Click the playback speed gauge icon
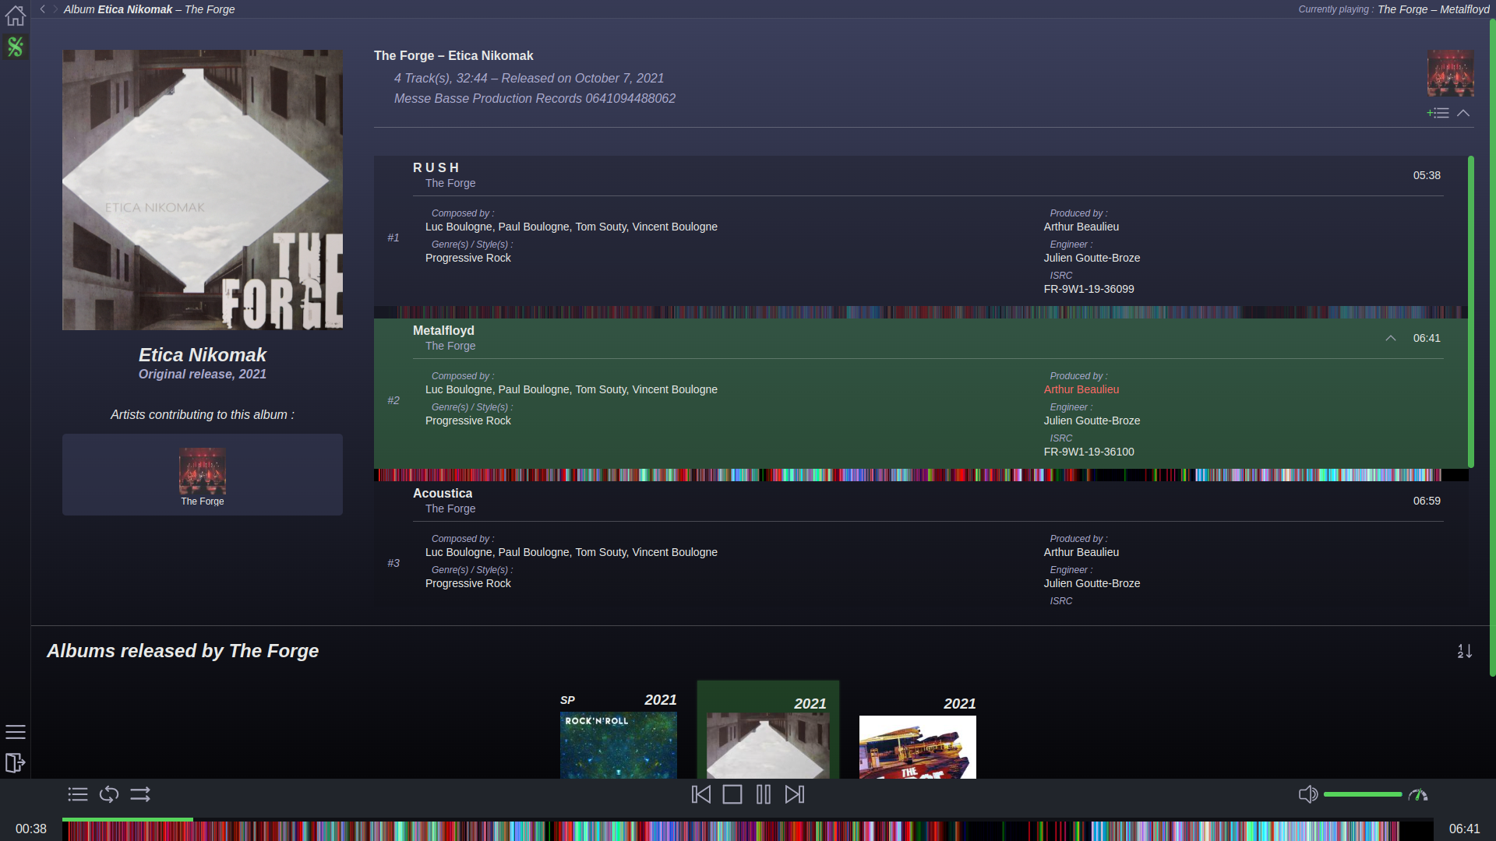 click(1418, 794)
